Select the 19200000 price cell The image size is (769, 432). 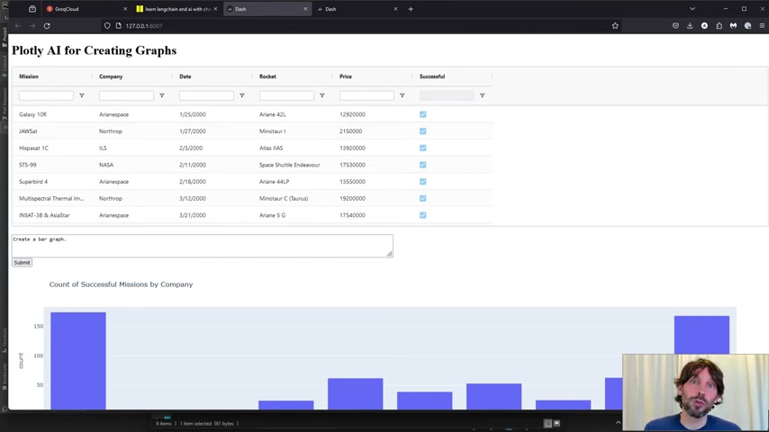[352, 199]
